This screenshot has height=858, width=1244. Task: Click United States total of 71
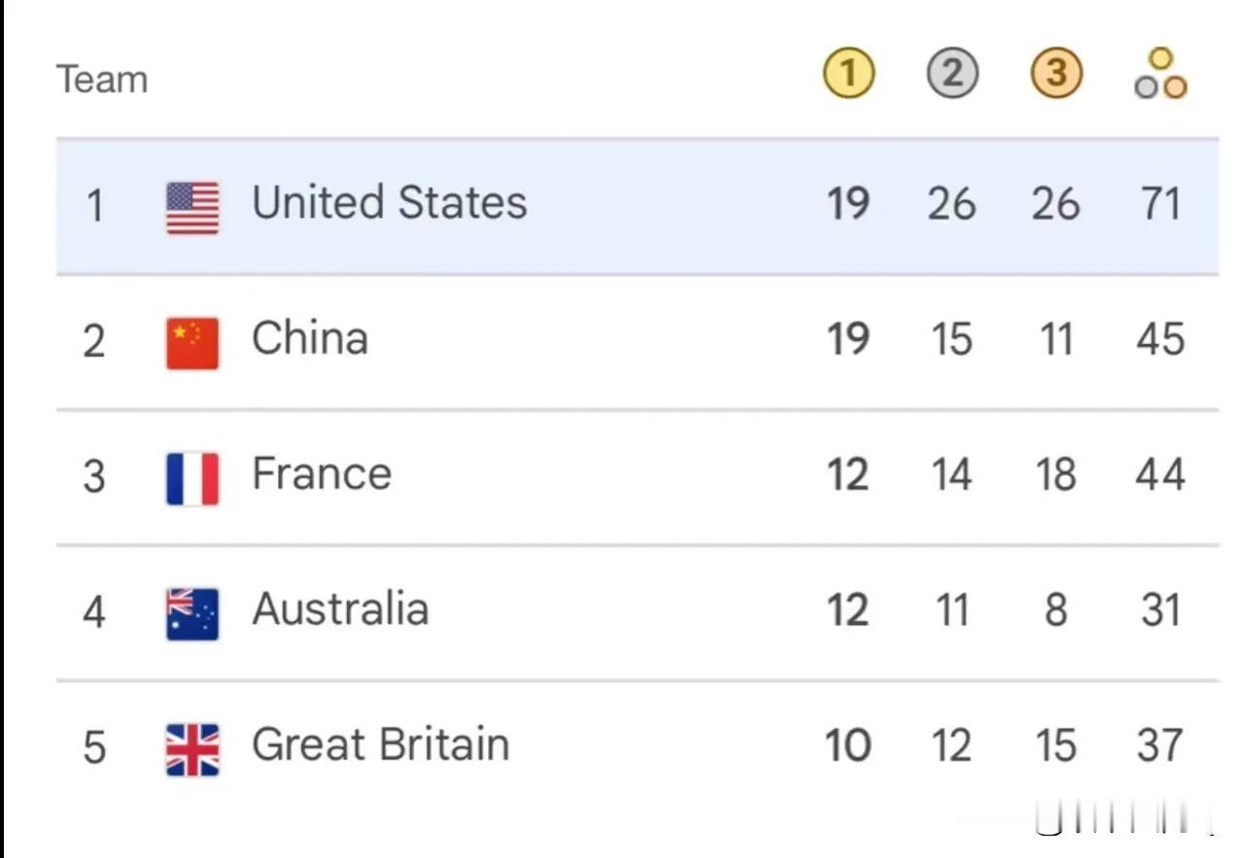tap(1160, 204)
